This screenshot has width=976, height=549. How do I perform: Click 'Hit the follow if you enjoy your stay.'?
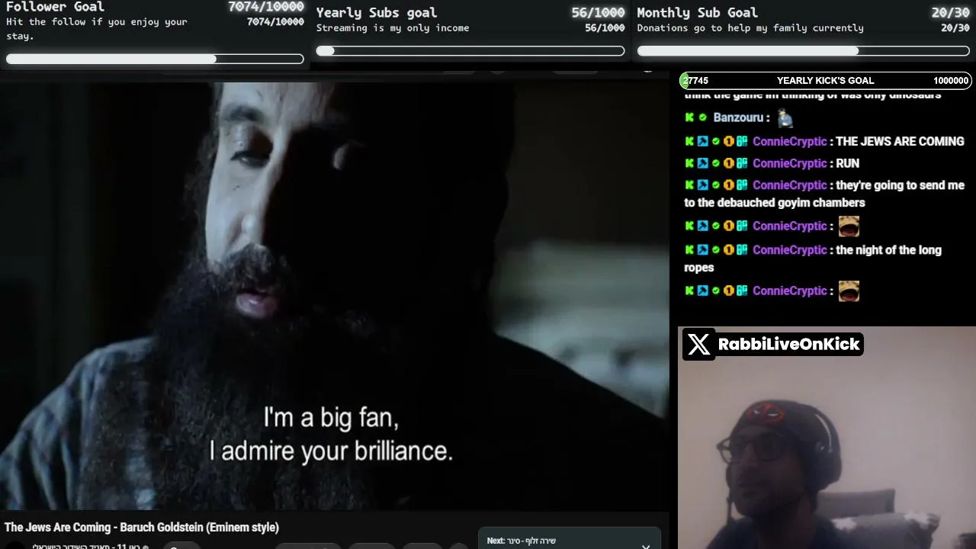pos(97,29)
